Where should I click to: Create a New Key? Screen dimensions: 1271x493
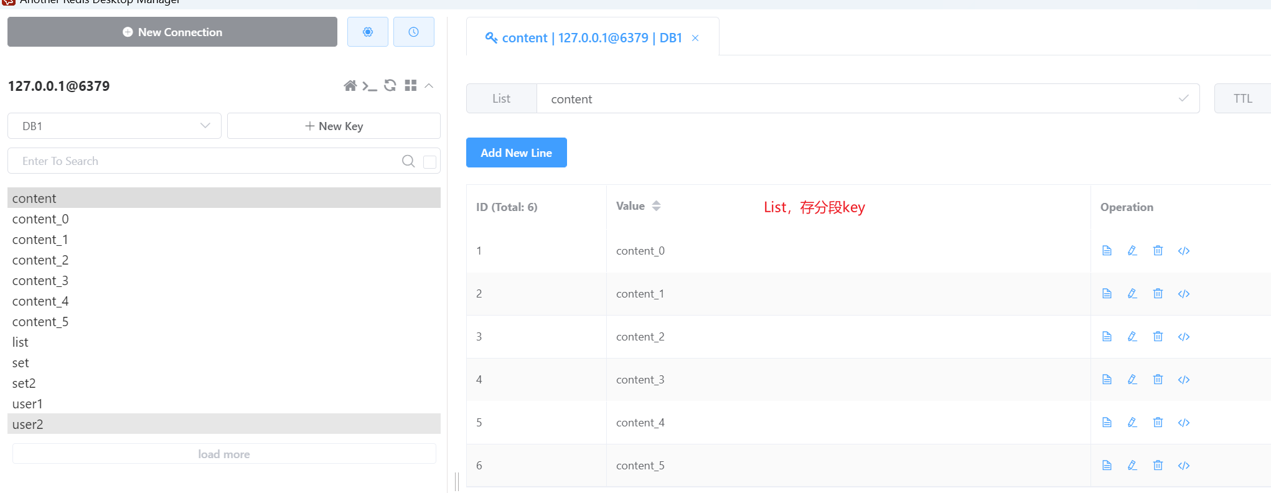(x=334, y=126)
